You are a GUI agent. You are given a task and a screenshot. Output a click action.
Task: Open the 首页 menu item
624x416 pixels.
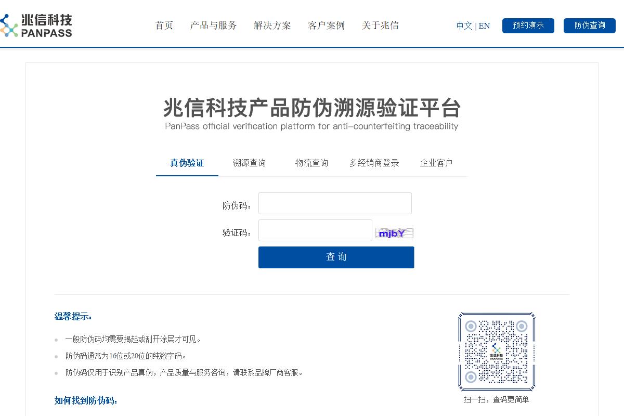click(164, 25)
